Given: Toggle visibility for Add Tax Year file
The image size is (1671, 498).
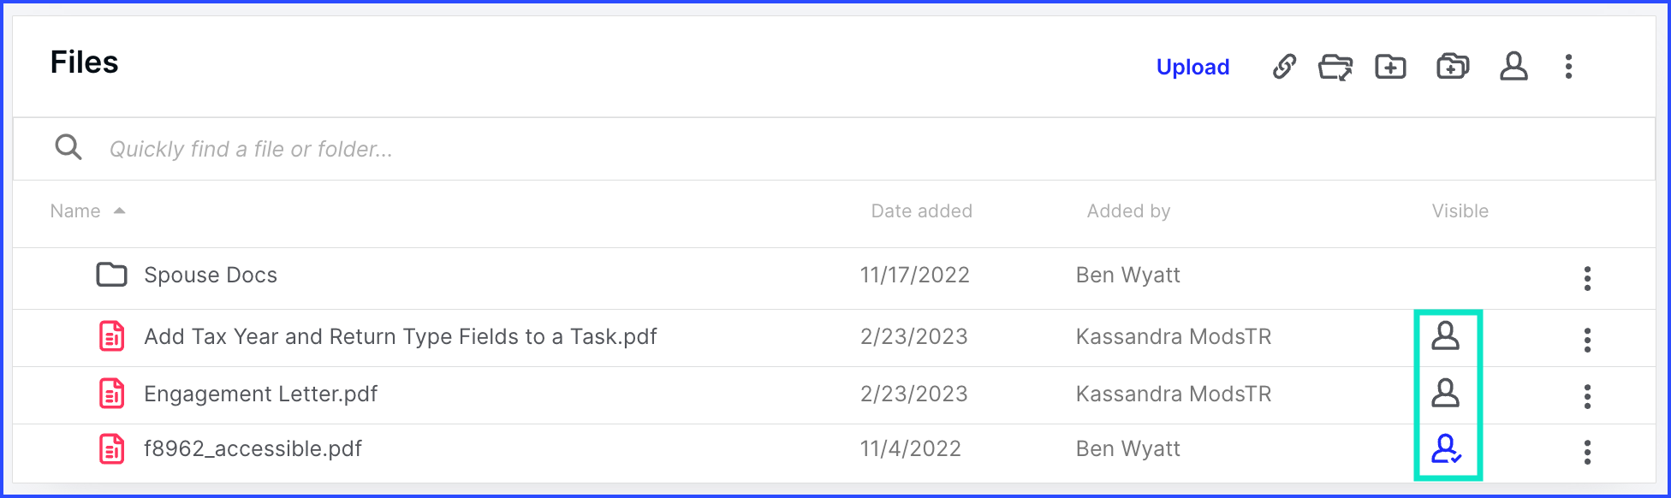Looking at the screenshot, I should [1446, 336].
